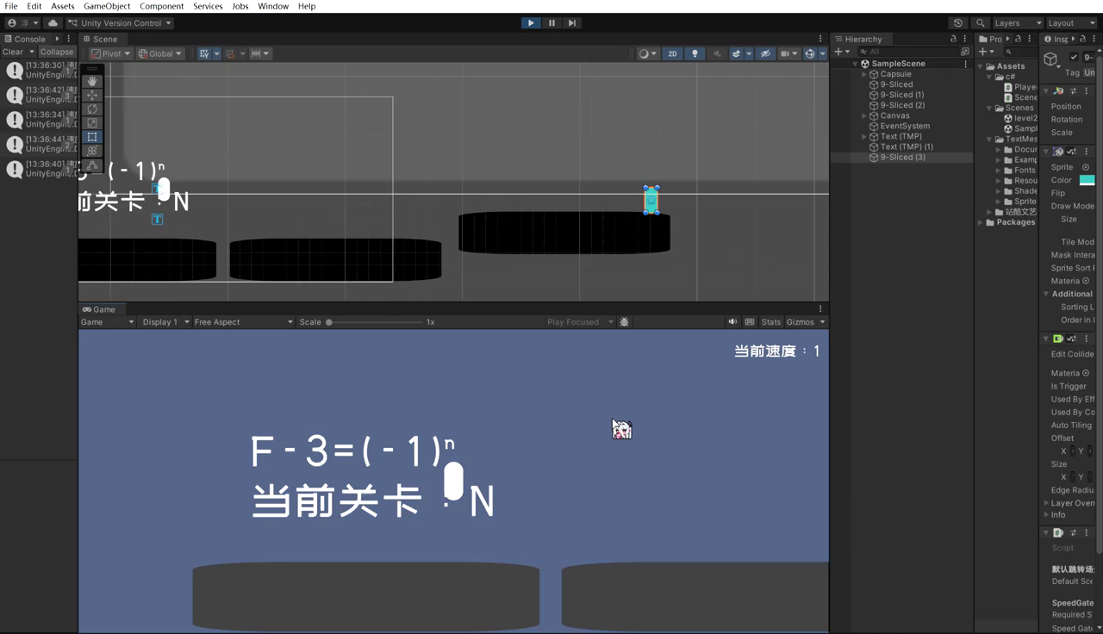Click the Color swatch in Sprite Renderer
Image resolution: width=1103 pixels, height=634 pixels.
(1087, 180)
